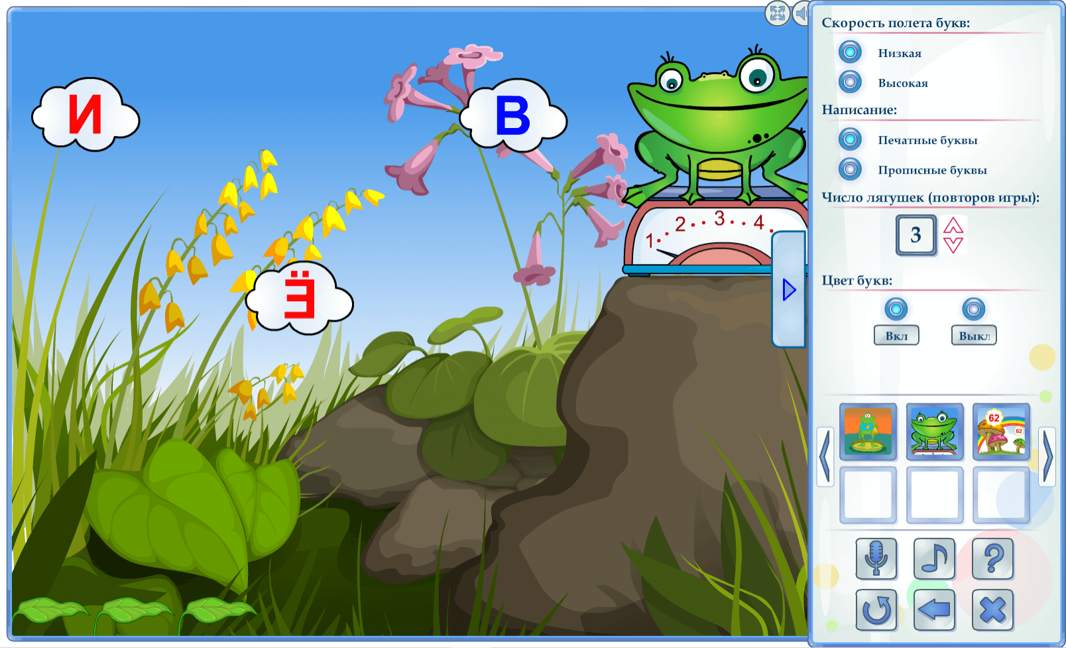
Task: Click the Число лягушек heading
Action: click(931, 197)
